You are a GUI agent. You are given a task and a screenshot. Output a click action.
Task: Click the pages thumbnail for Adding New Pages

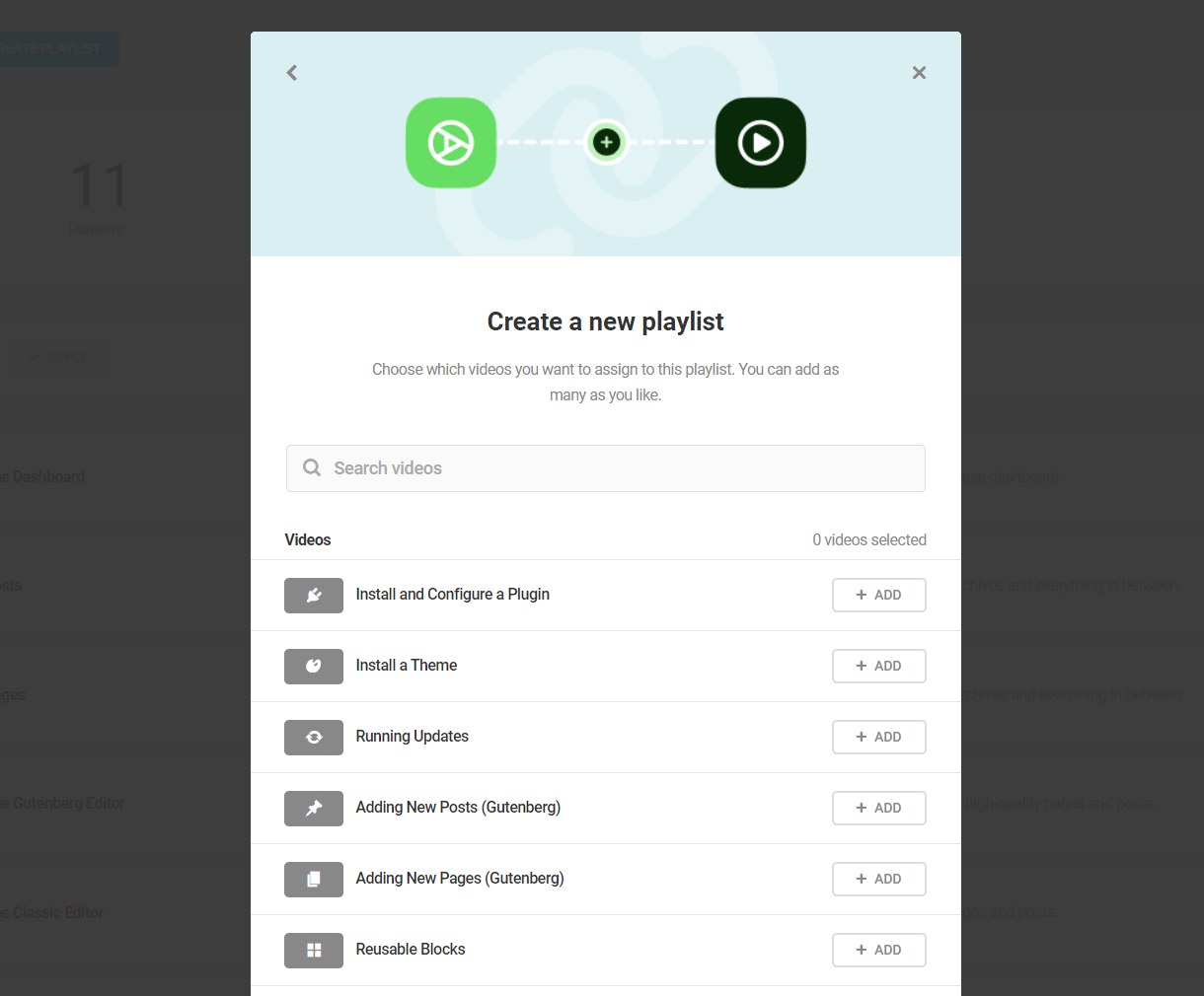click(x=314, y=880)
